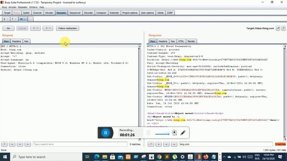
Task: Open Mail app from taskbar
Action: click(121, 157)
